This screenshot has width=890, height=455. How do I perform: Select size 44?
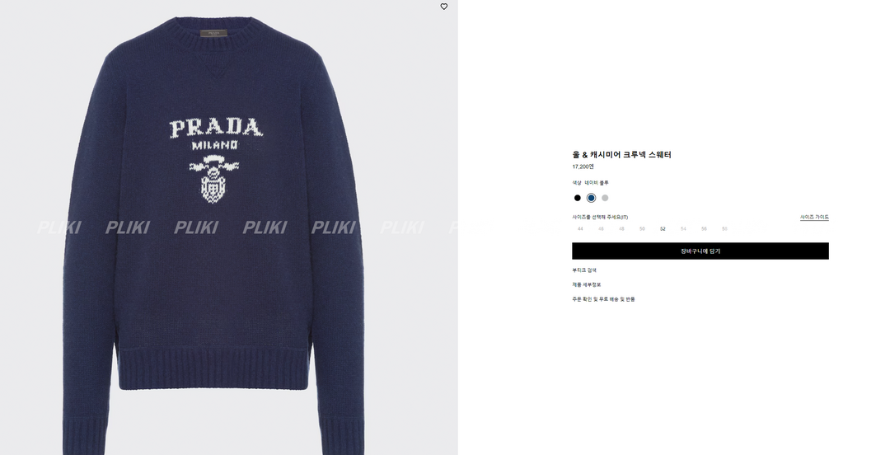[x=580, y=229]
